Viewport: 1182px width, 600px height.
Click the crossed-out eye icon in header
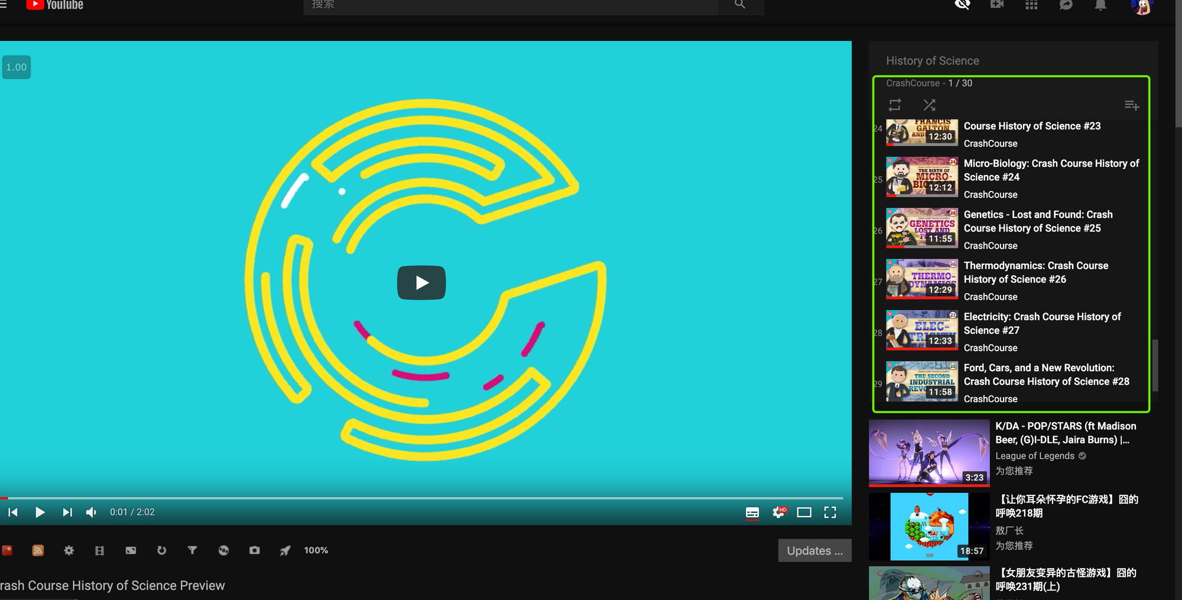[962, 5]
